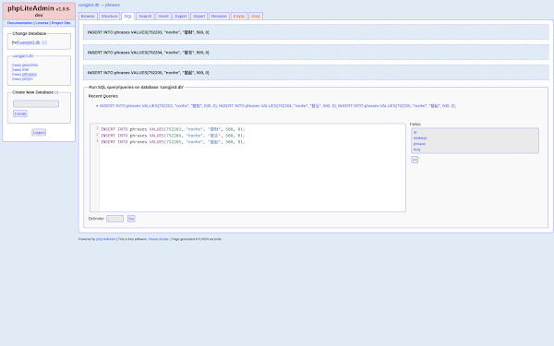Open the Browse tab
Screen dimensions: 554x346
(x=88, y=17)
